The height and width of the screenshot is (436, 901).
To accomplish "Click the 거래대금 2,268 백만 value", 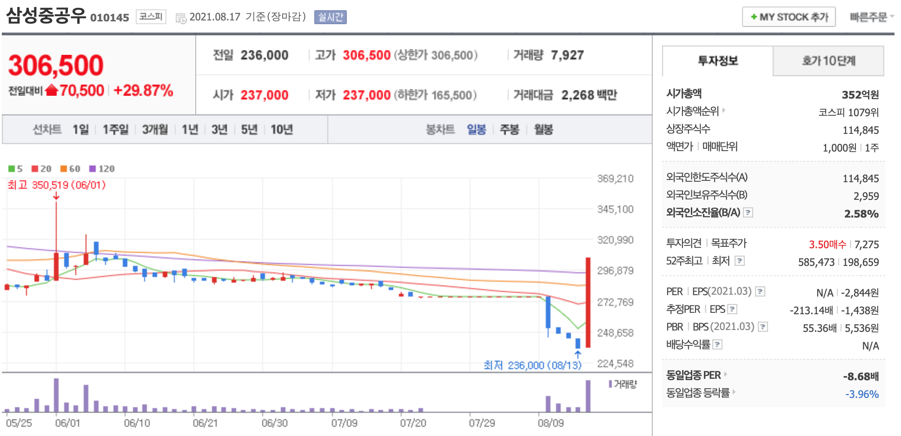I will 589,95.
